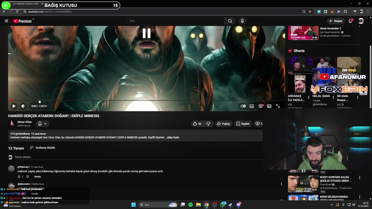372x209 pixels.
Task: Reply to @ffdevran1 with Yanıtla
Action: (x=37, y=176)
